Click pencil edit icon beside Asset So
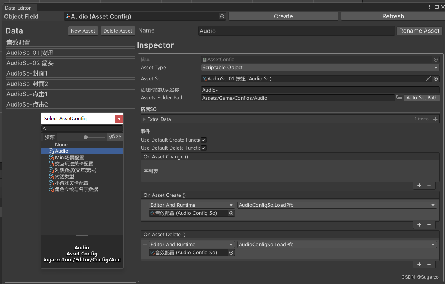Image resolution: width=445 pixels, height=284 pixels. (x=428, y=79)
